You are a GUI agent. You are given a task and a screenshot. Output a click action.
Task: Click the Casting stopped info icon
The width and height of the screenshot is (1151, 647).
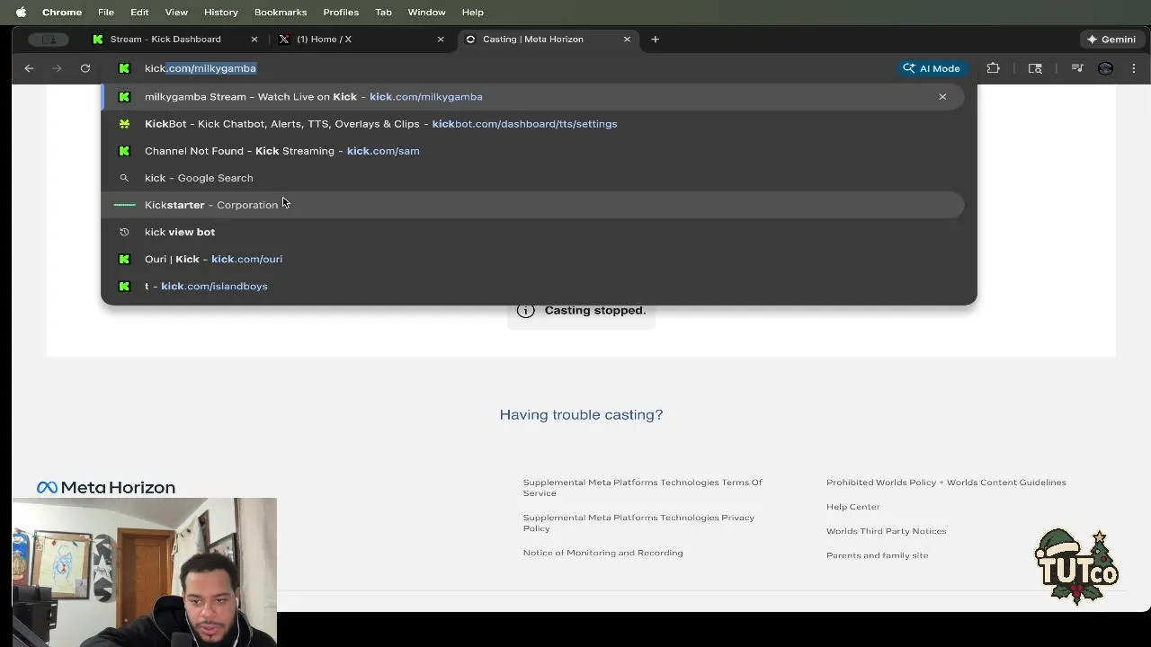[x=526, y=310]
